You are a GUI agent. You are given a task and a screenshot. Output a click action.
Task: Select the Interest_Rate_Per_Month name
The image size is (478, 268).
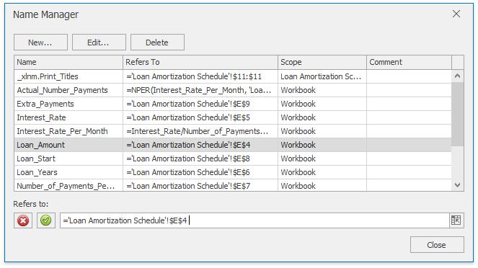tap(62, 131)
